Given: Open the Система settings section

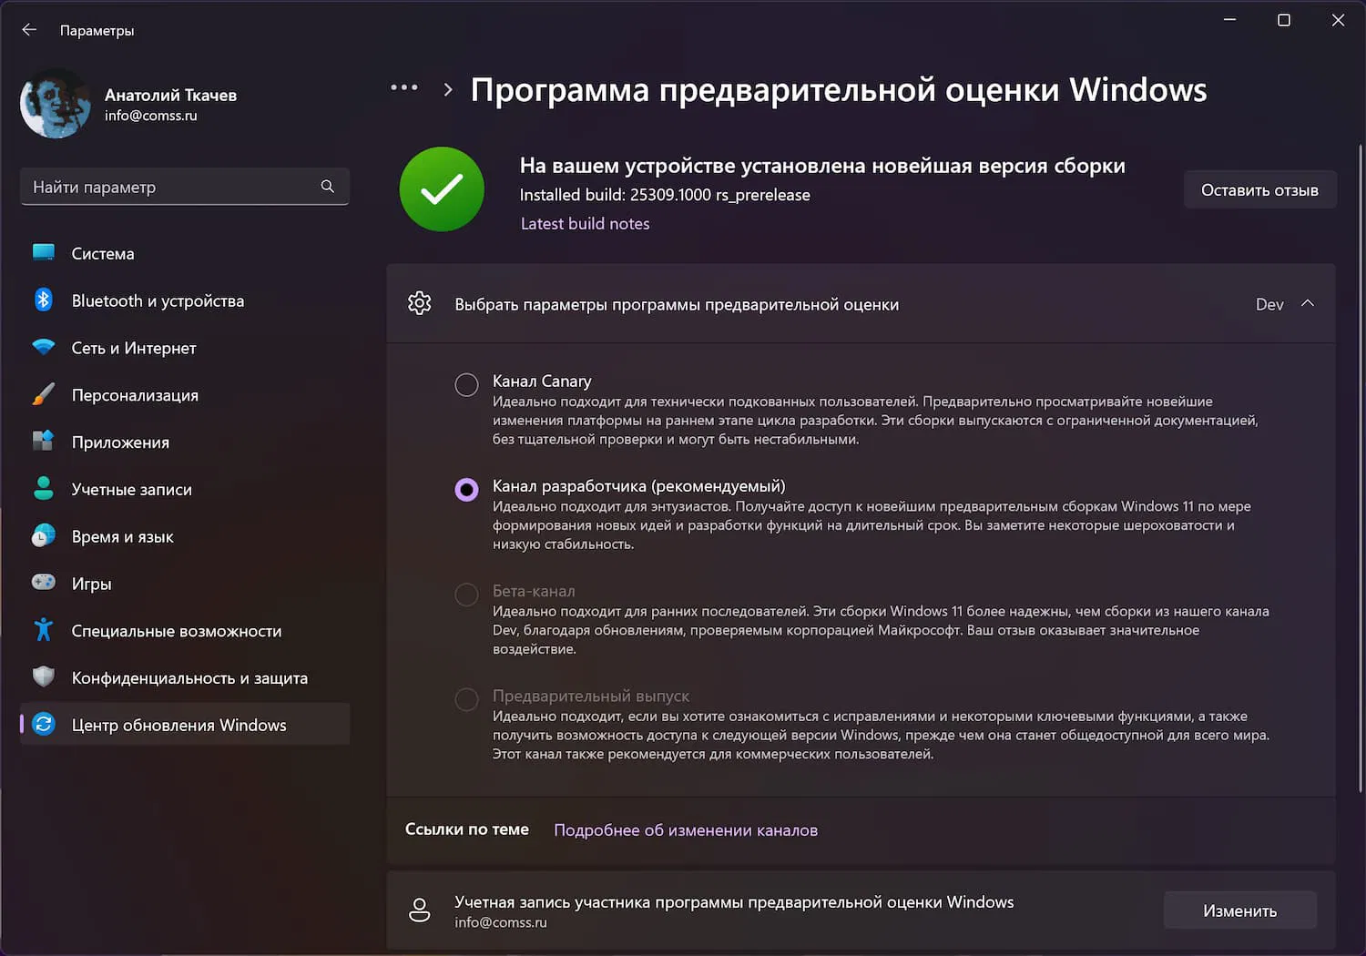Looking at the screenshot, I should point(185,253).
